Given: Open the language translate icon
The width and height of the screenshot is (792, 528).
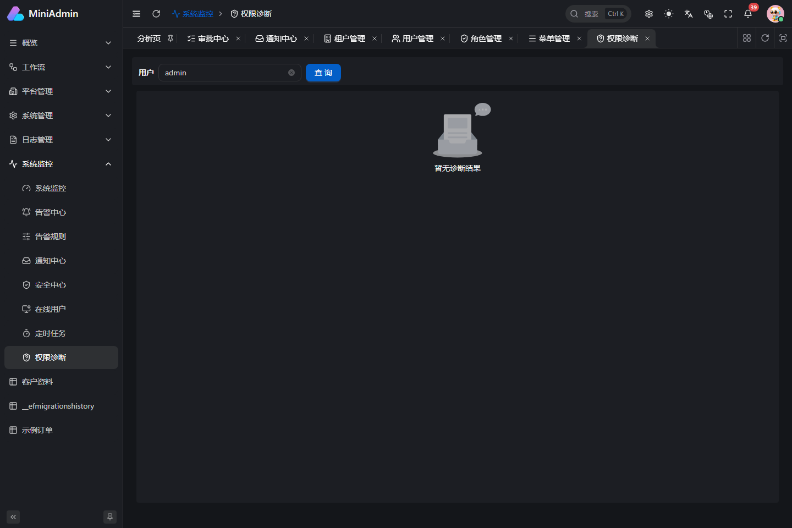Looking at the screenshot, I should point(689,14).
